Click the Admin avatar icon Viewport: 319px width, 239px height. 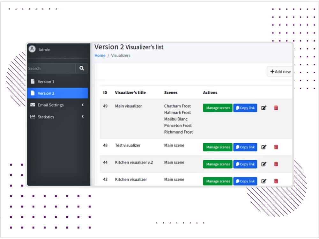(32, 49)
